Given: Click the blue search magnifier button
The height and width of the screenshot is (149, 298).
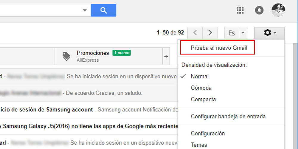Looking at the screenshot, I should click(x=103, y=10).
